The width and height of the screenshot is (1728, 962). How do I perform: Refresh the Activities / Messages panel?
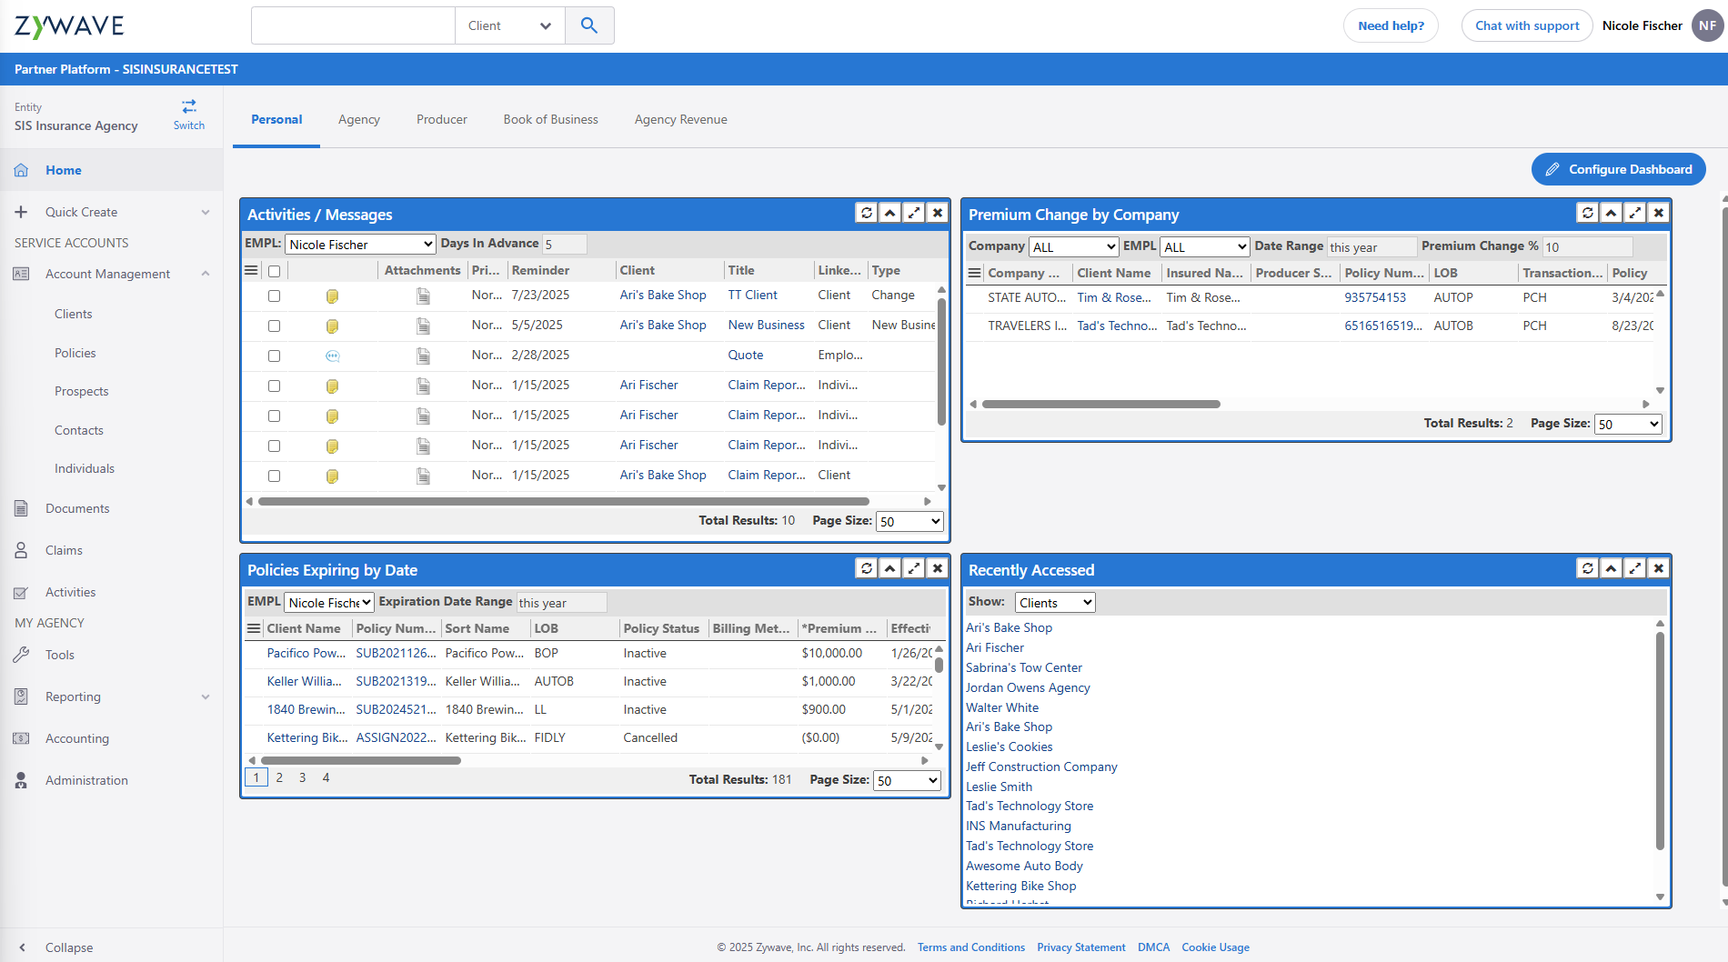[x=867, y=213]
